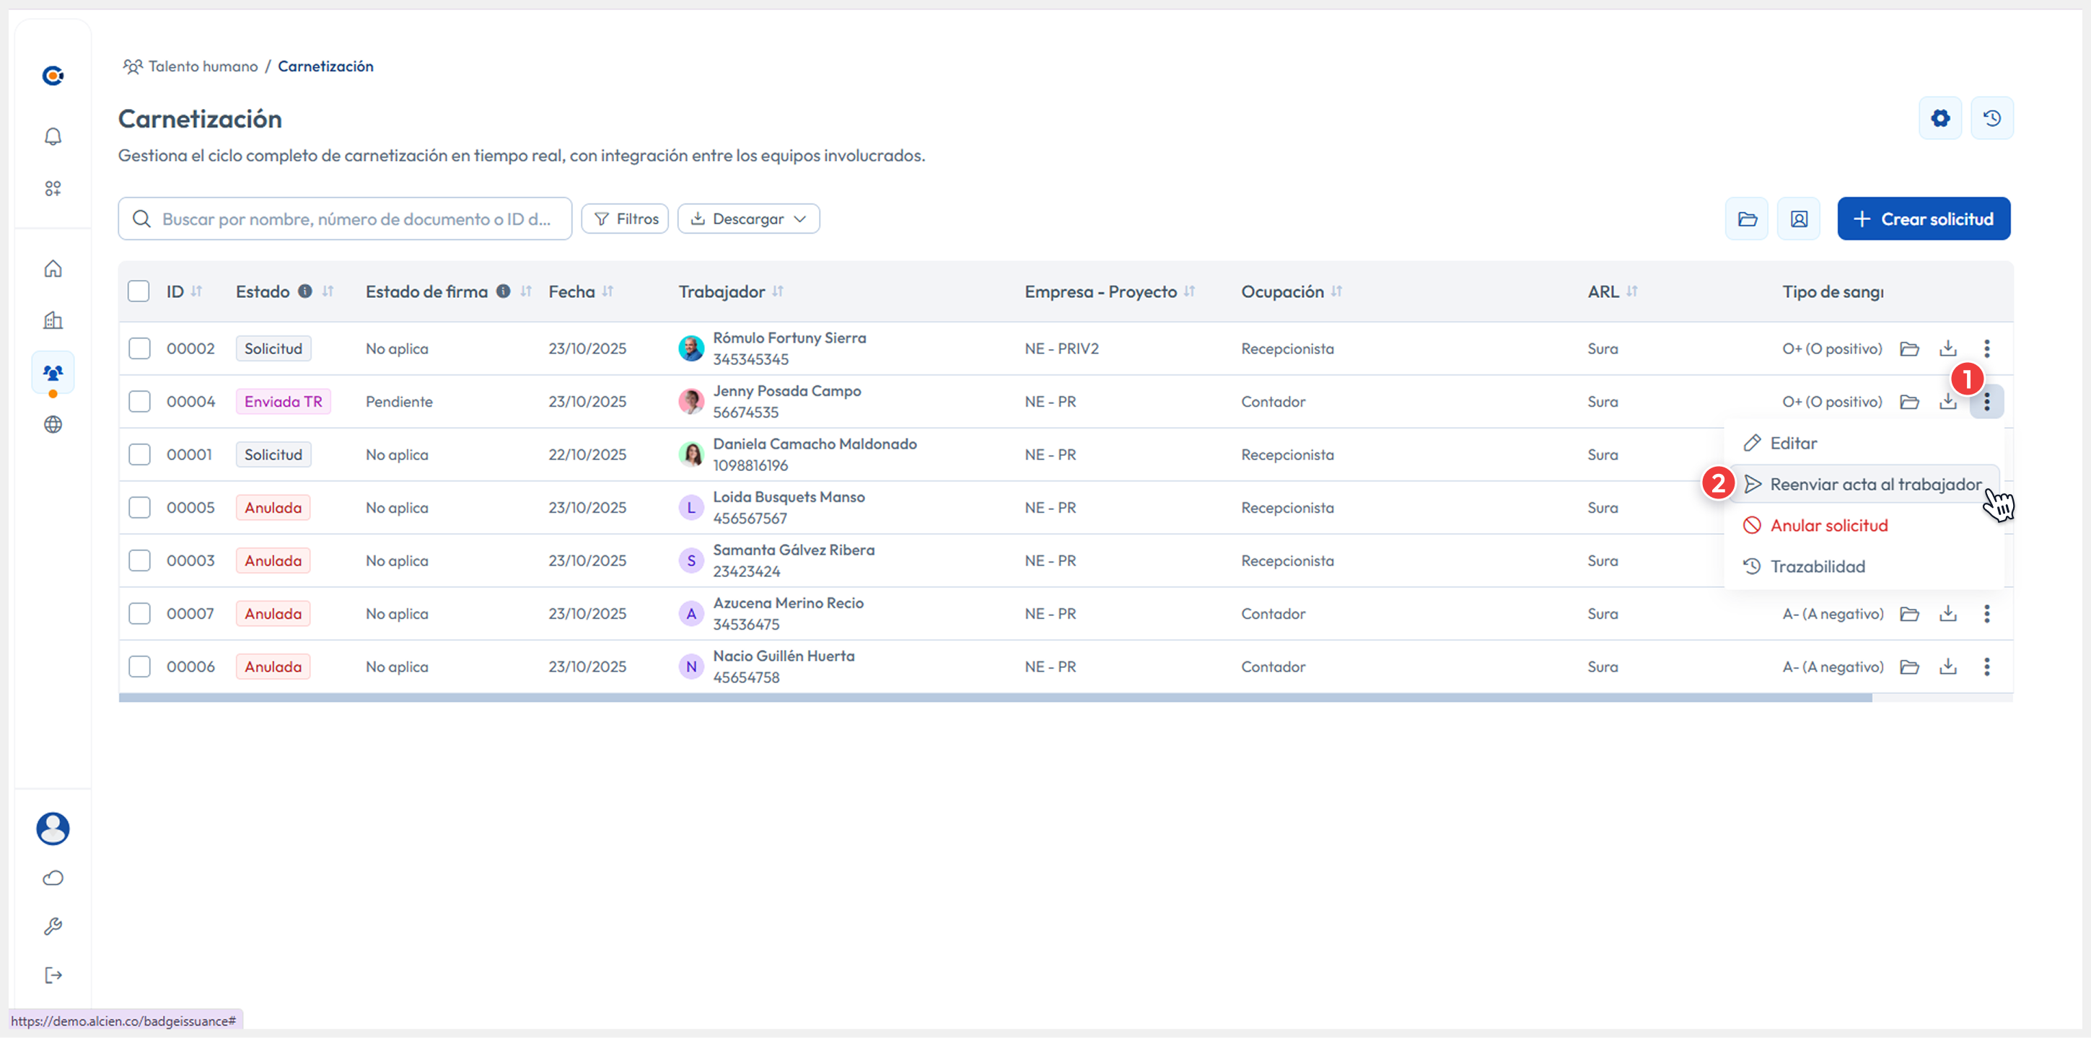Click the notifications bell in sidebar

click(x=53, y=136)
